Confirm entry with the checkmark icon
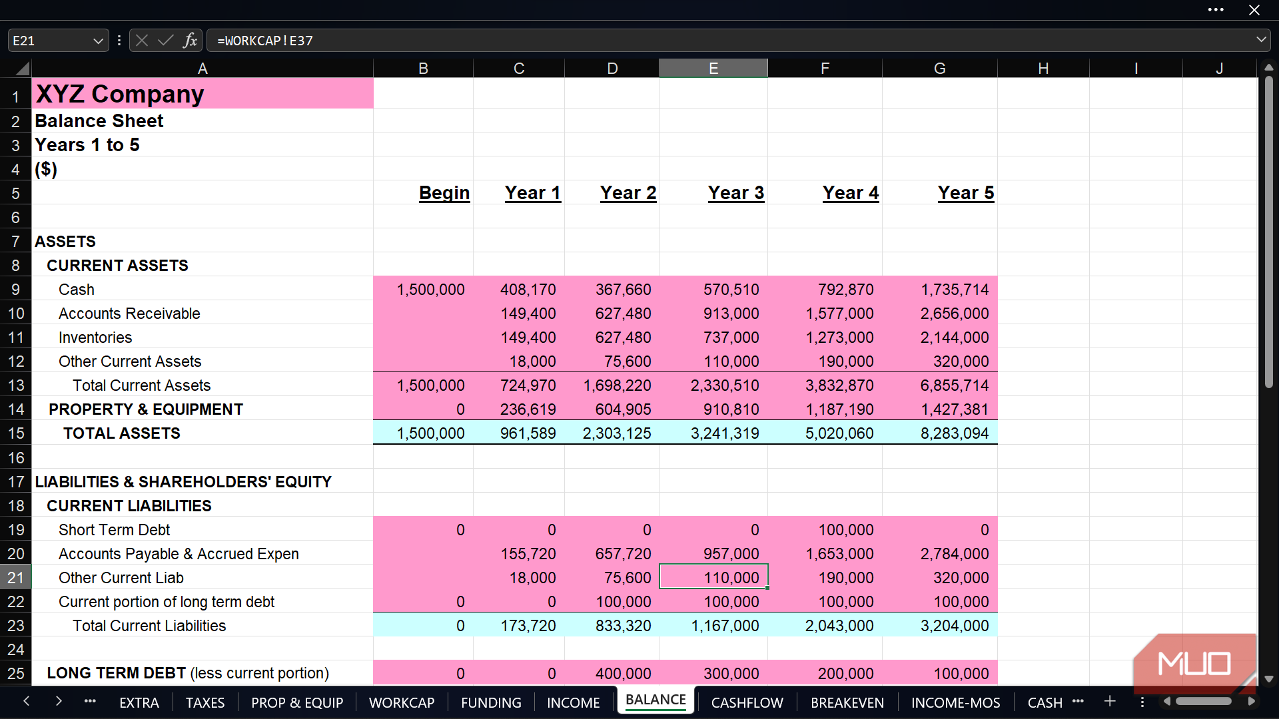The width and height of the screenshot is (1279, 719). tap(165, 40)
